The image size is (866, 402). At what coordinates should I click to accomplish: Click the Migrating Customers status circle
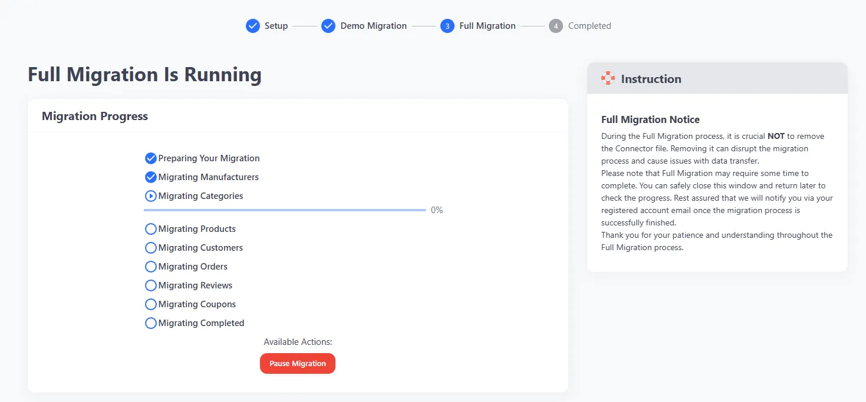point(151,248)
